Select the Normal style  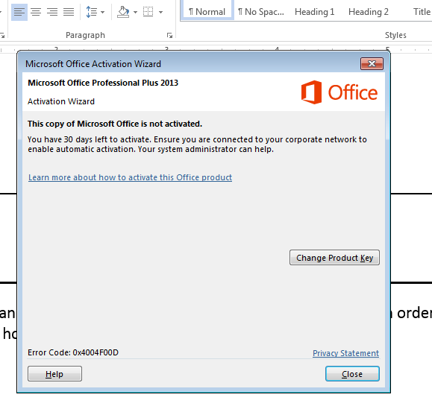pos(207,11)
